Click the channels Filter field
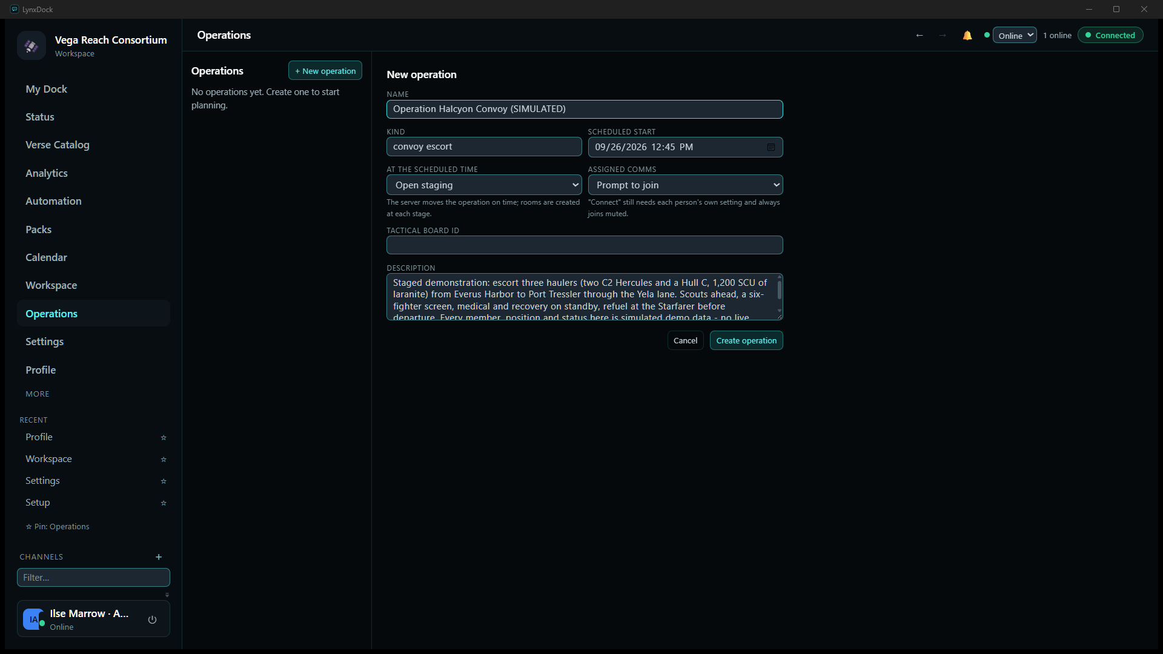The width and height of the screenshot is (1163, 654). click(x=93, y=578)
